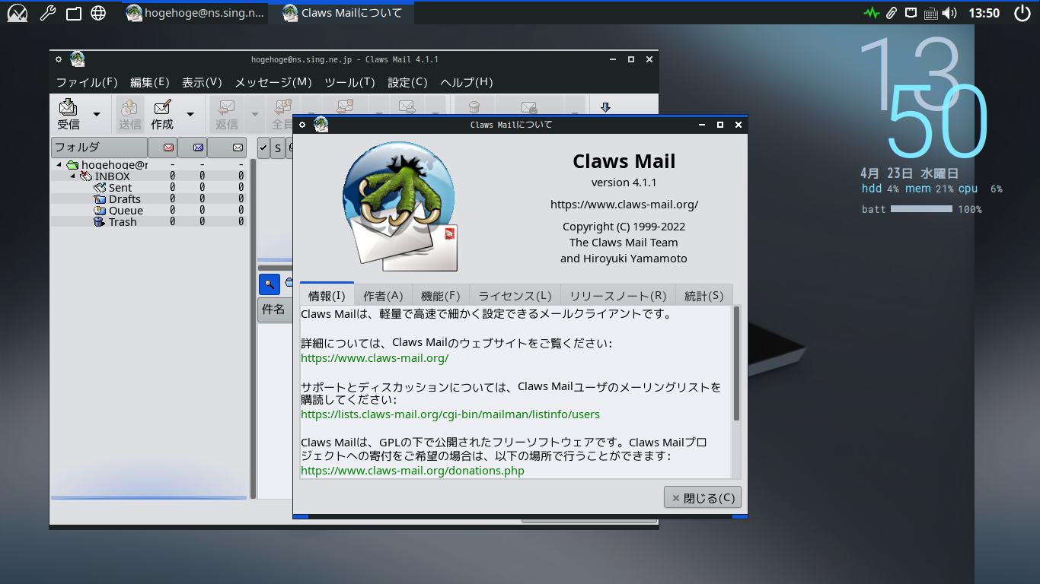Click the Sent folder icon

100,188
